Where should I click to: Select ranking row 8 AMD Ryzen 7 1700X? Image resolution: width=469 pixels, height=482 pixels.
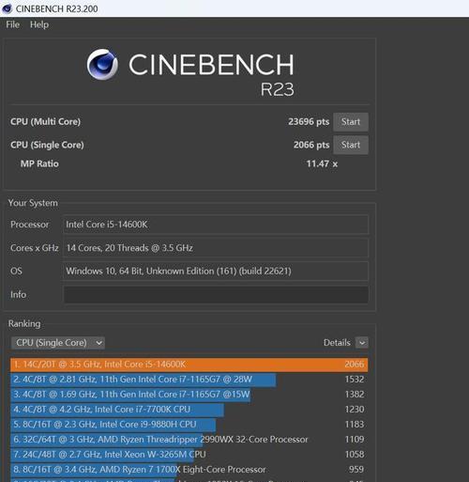[x=189, y=470]
